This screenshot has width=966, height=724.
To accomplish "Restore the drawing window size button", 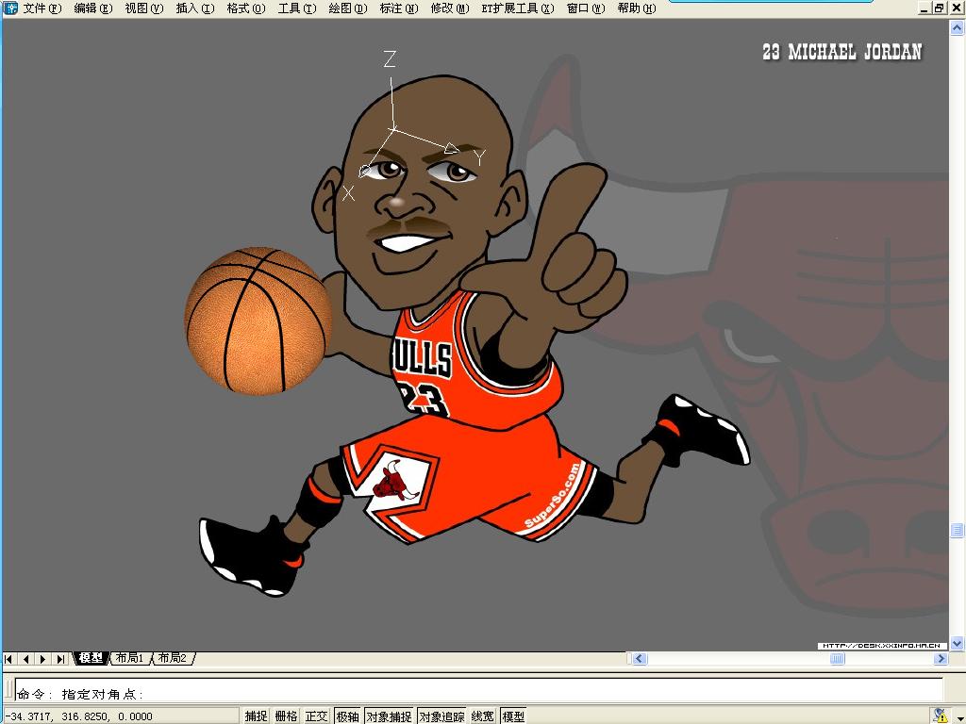I will (x=939, y=8).
